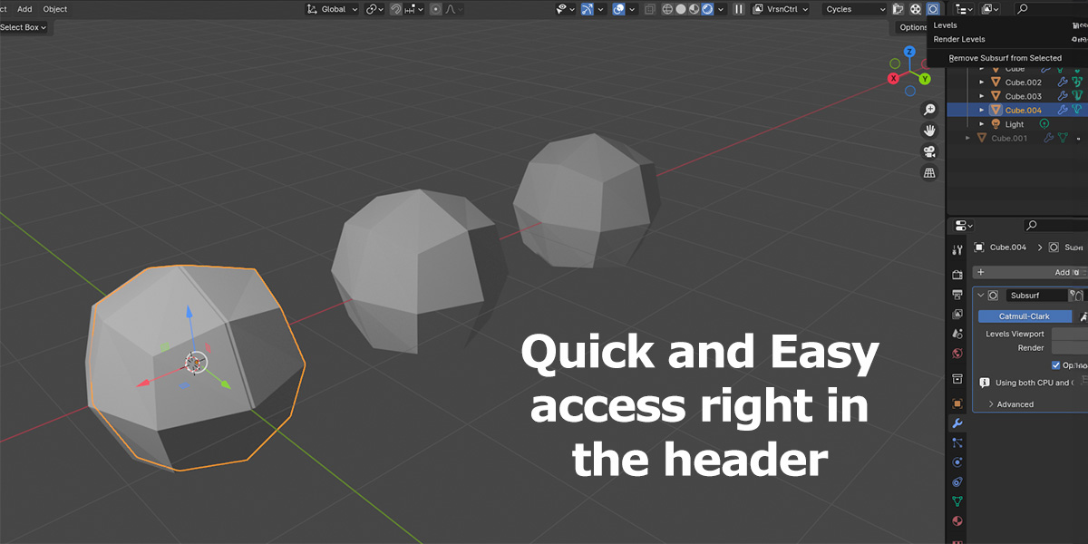Screen dimensions: 1088x544
Task: Open the Object properties orange square tab
Action: pyautogui.click(x=957, y=403)
